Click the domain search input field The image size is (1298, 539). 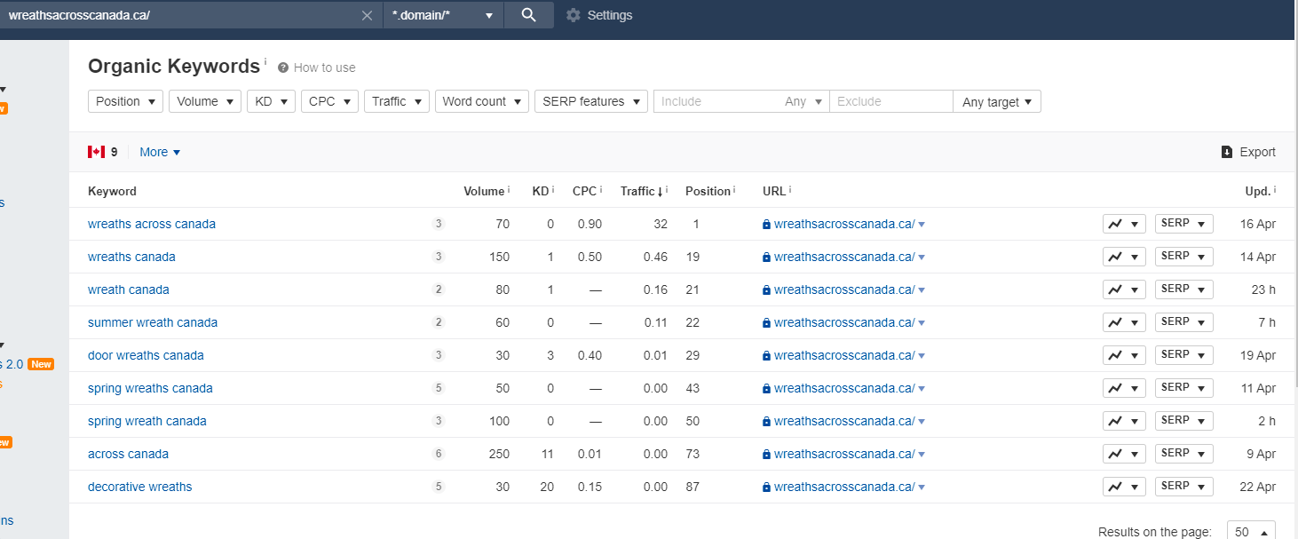(178, 15)
